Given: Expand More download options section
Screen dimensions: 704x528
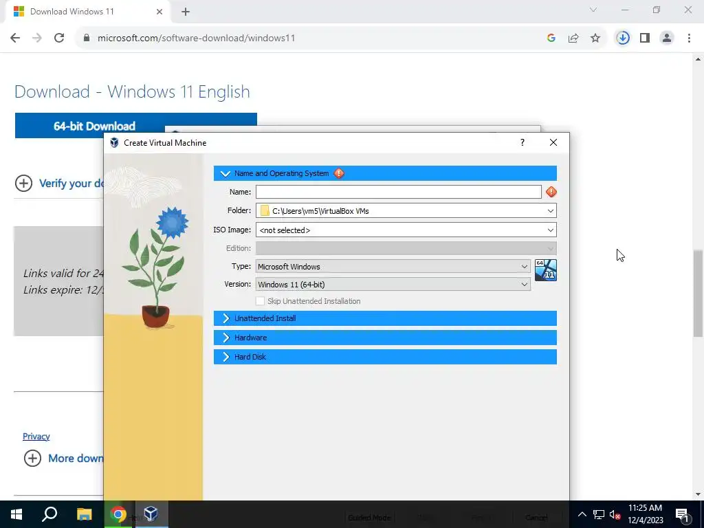Looking at the screenshot, I should pos(64,459).
